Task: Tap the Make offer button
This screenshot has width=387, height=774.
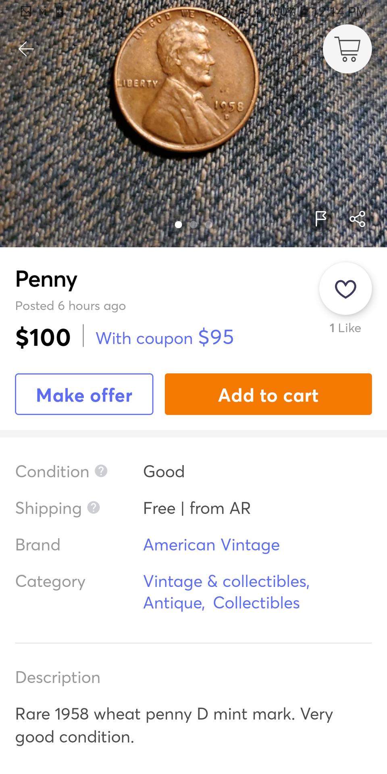Action: (x=84, y=394)
